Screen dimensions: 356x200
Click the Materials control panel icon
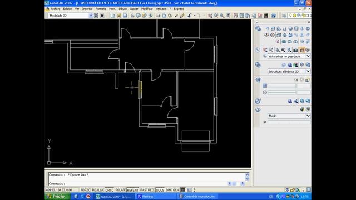click(258, 101)
